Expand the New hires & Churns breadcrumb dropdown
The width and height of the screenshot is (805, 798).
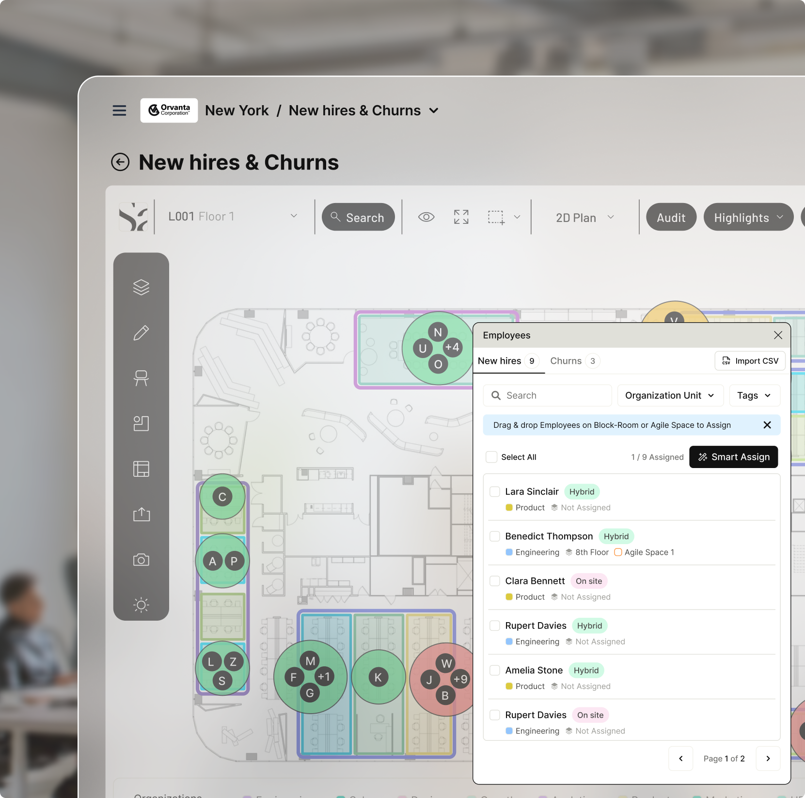point(434,111)
